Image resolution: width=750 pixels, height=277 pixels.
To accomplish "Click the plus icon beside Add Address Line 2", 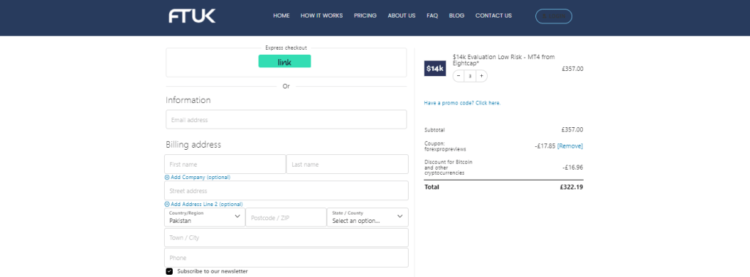I will click(x=167, y=204).
